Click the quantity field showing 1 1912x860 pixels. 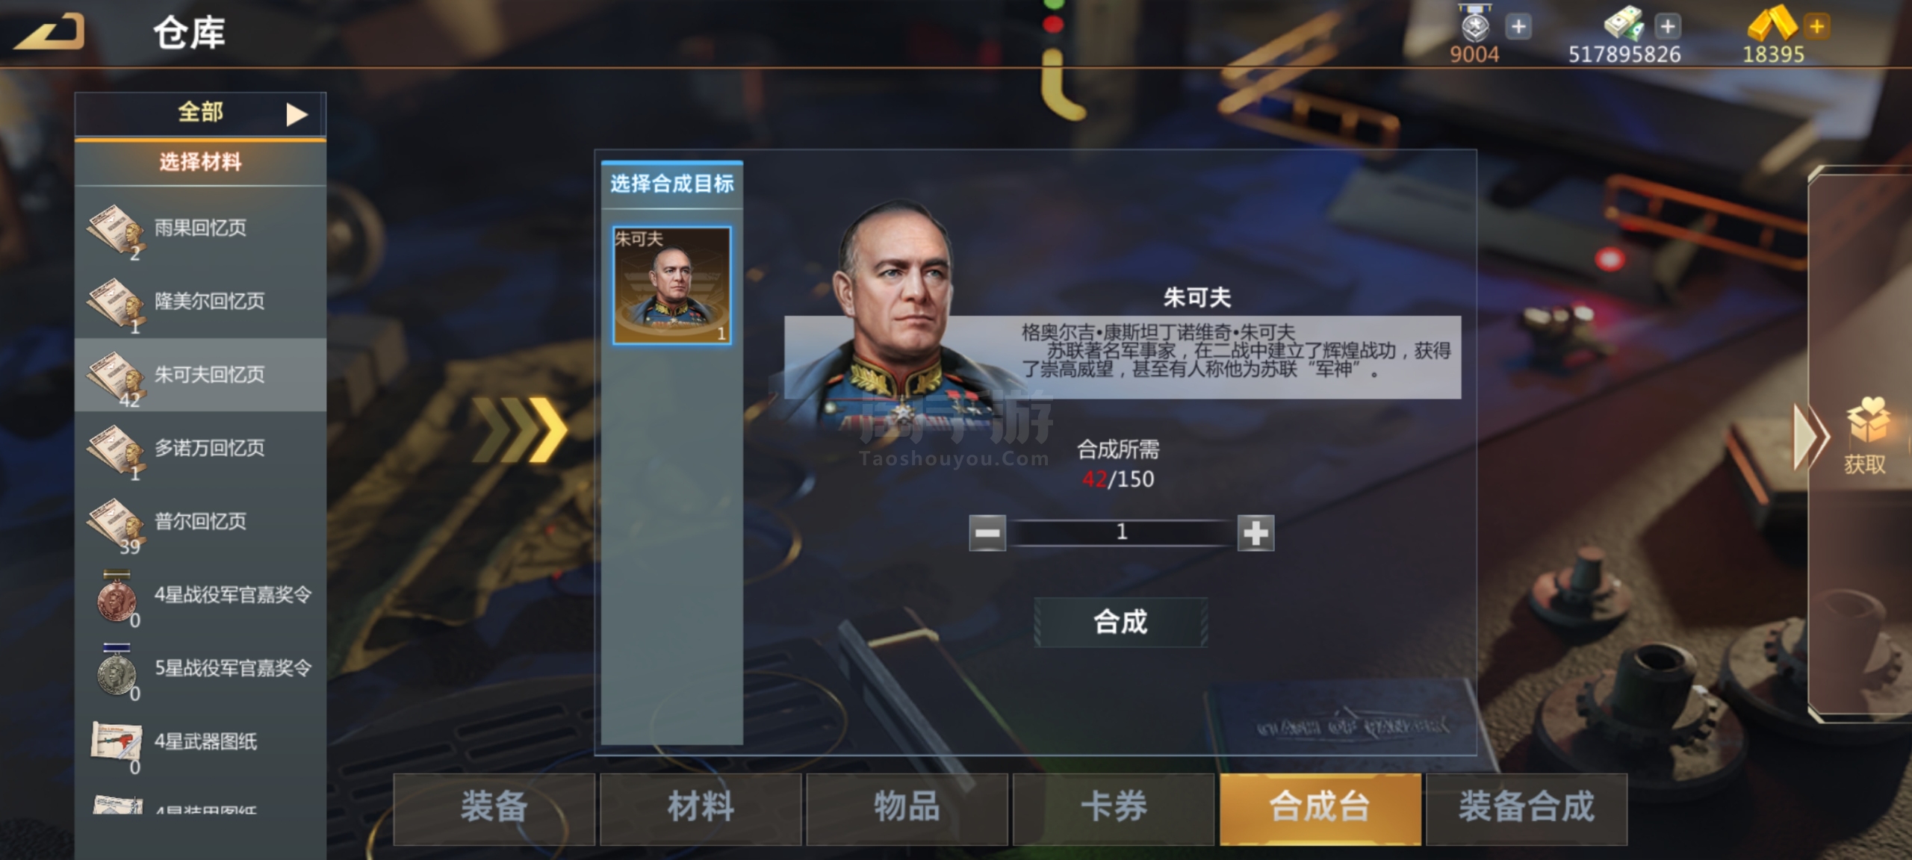[1121, 532]
